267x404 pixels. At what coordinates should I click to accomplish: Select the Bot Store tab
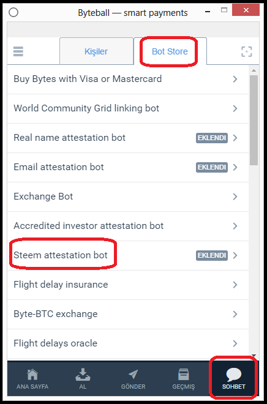tap(170, 51)
